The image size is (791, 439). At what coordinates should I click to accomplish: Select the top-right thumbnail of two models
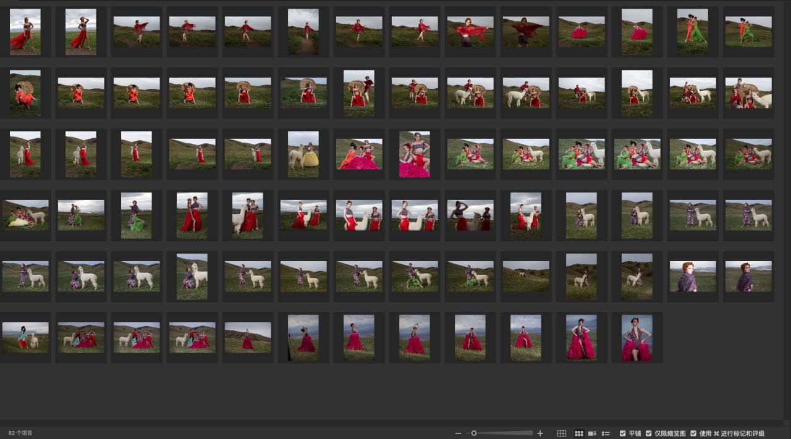(x=748, y=32)
